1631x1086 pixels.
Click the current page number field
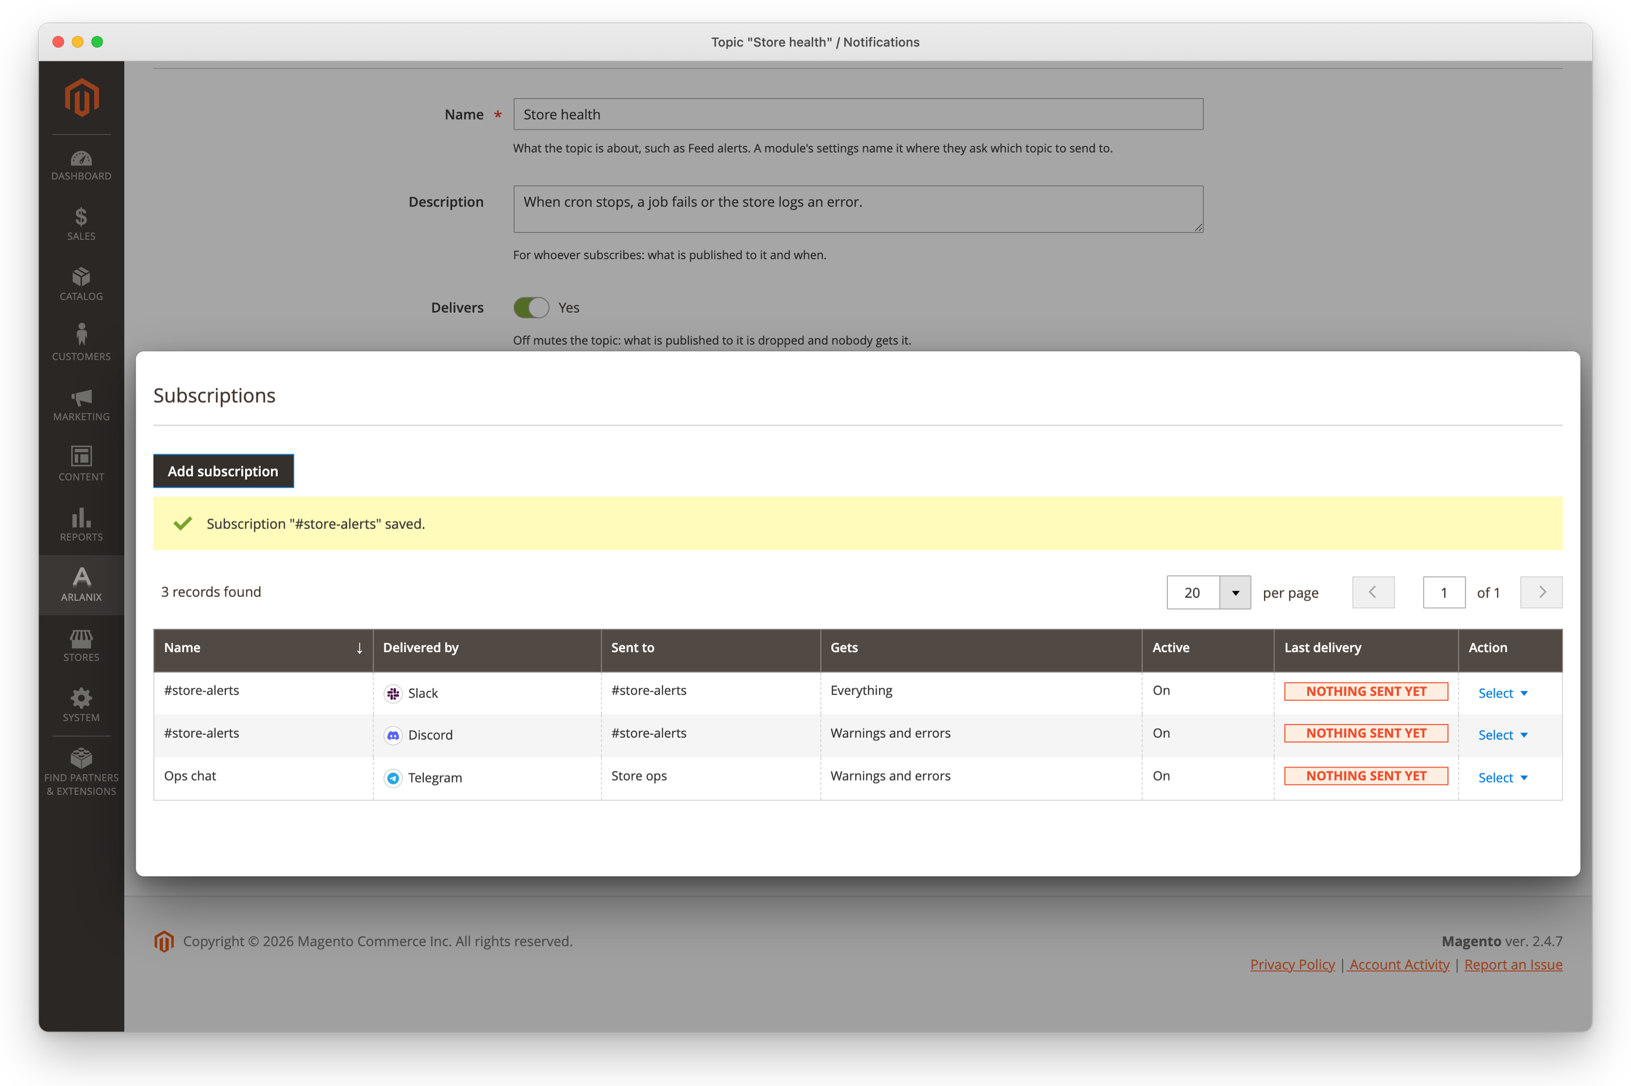[1444, 592]
